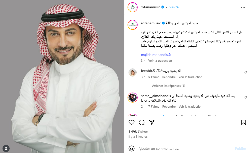
Task: Open the three-dots more options menu
Action: pos(243,7)
